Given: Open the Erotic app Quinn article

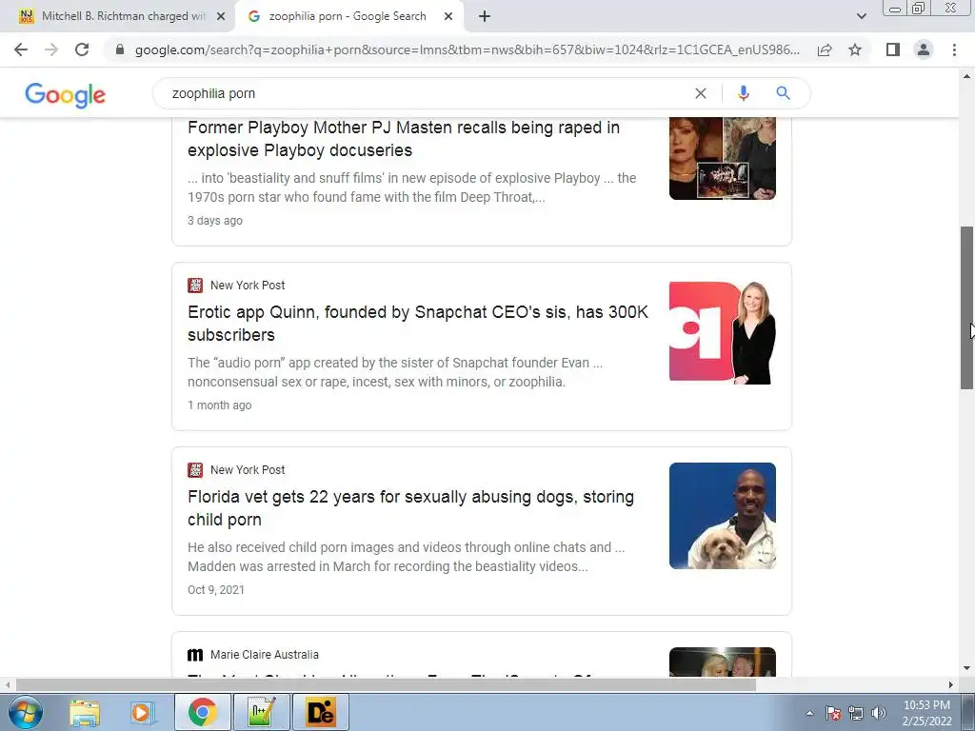Looking at the screenshot, I should [418, 324].
